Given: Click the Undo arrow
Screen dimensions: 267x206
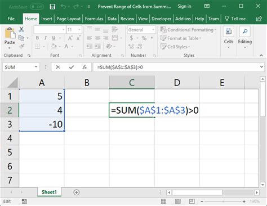Looking at the screenshot, I should click(63, 7).
